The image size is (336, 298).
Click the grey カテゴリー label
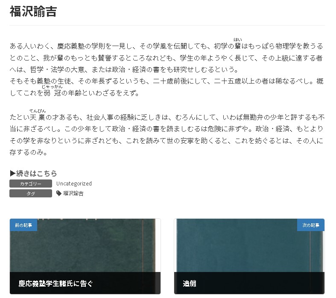(x=30, y=184)
